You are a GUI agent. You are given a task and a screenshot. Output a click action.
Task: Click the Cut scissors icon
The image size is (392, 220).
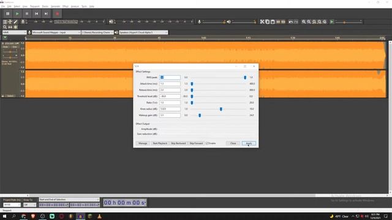pos(262,22)
